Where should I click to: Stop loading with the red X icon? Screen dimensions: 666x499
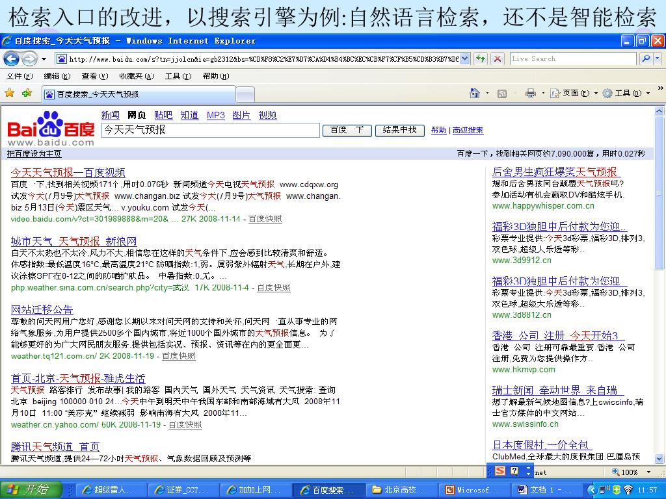[x=498, y=59]
